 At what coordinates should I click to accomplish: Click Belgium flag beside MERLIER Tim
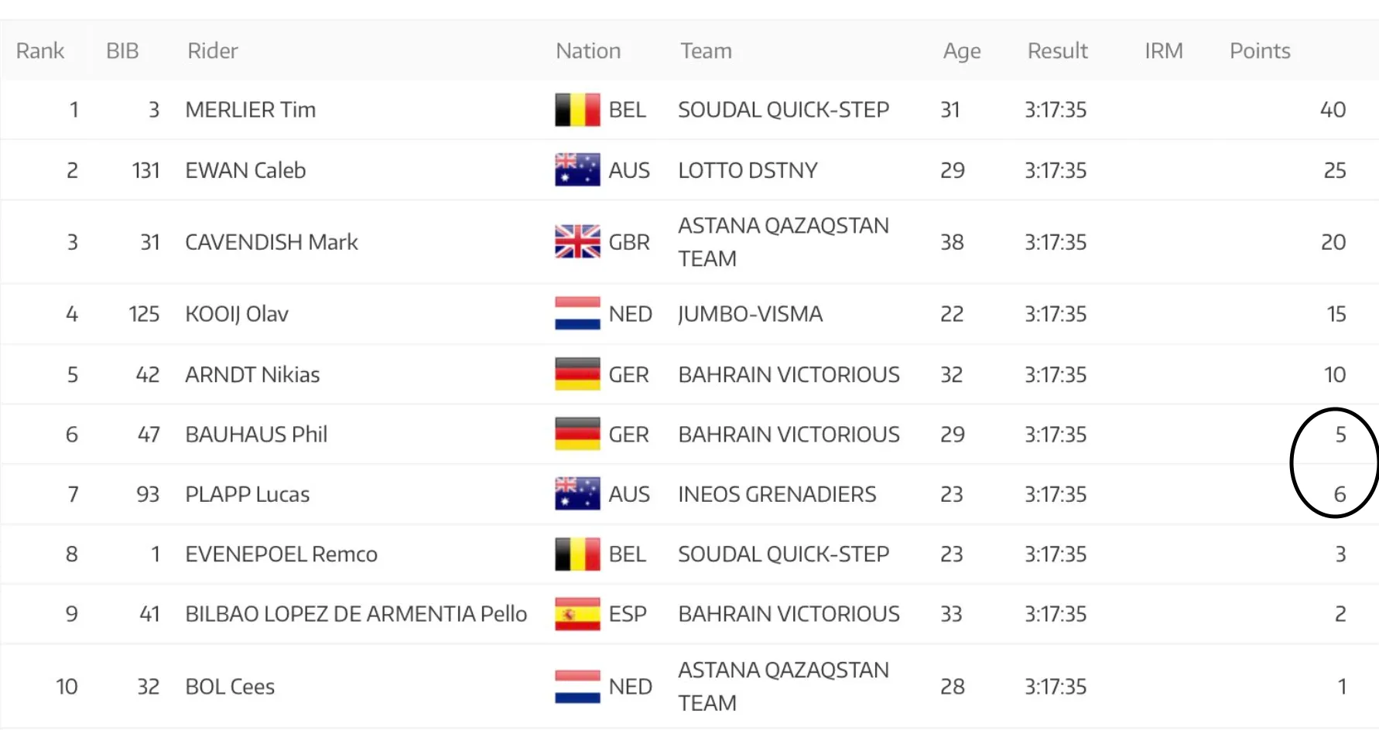pos(577,110)
